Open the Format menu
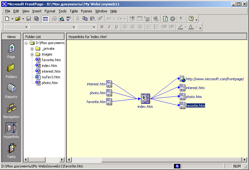Screen dimensions: 249x170 [50, 11]
